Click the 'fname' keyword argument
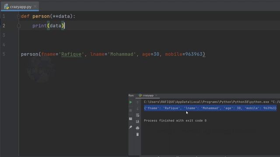Screen dimensions: 280x157 (x=49, y=54)
